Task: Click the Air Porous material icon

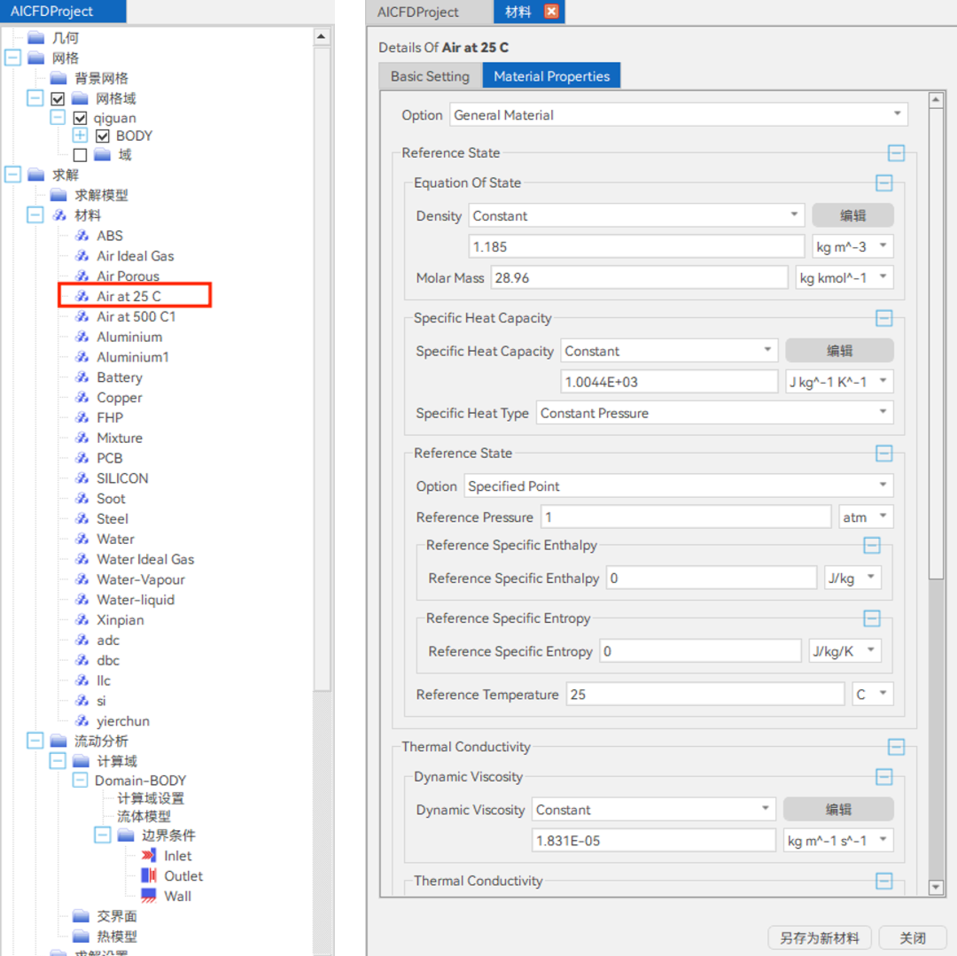Action: 82,276
